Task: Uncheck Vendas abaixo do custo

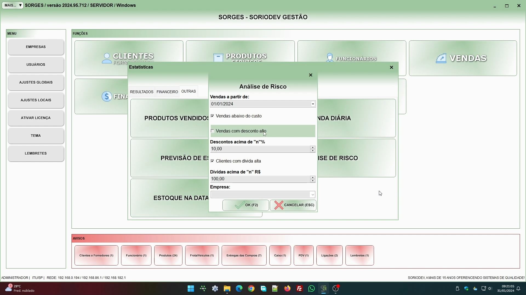Action: pyautogui.click(x=212, y=116)
